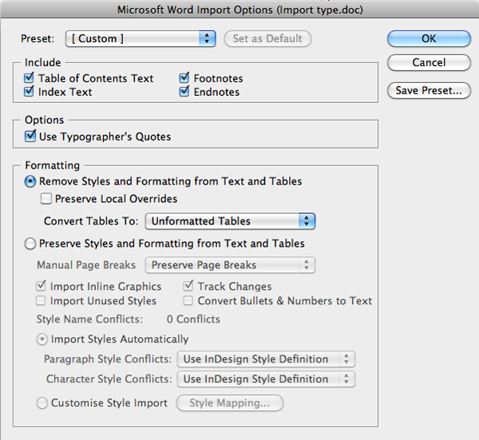Uncheck the Index Text checkbox

point(29,92)
